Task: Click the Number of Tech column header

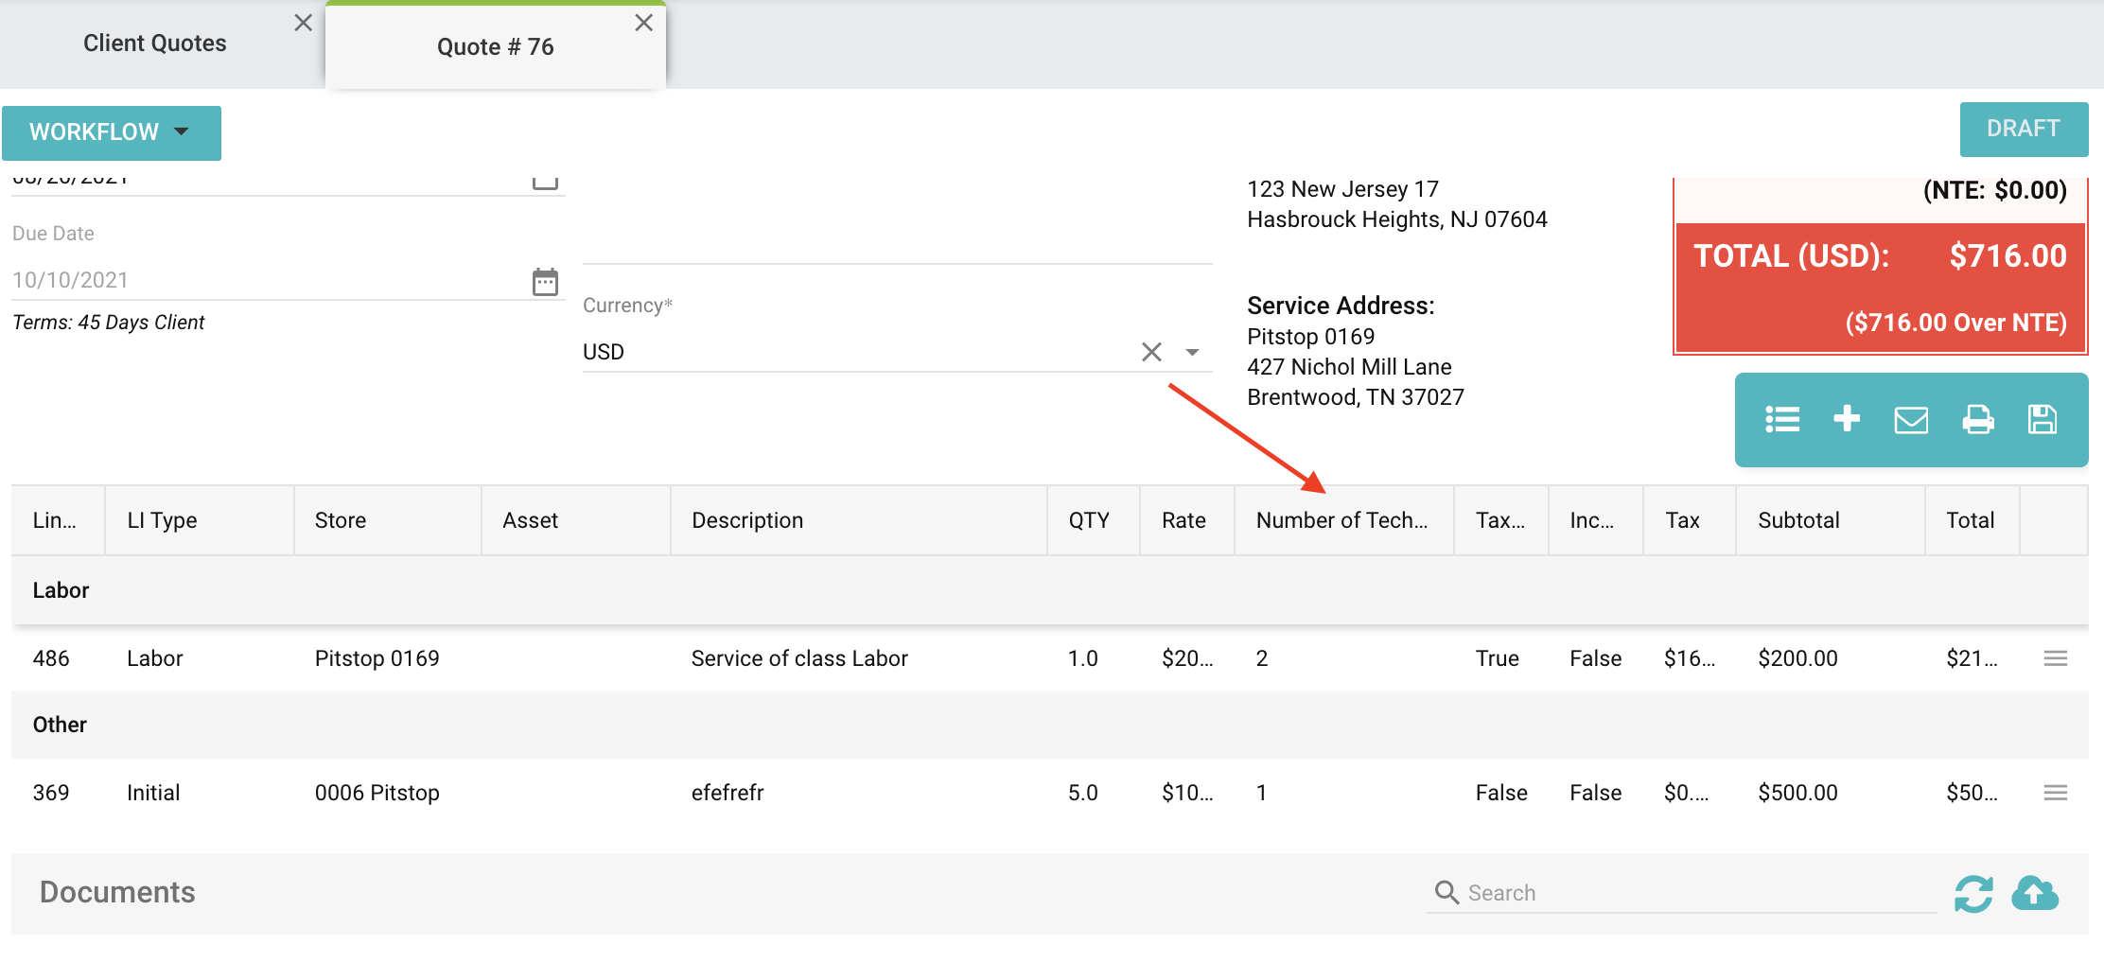Action: tap(1341, 520)
